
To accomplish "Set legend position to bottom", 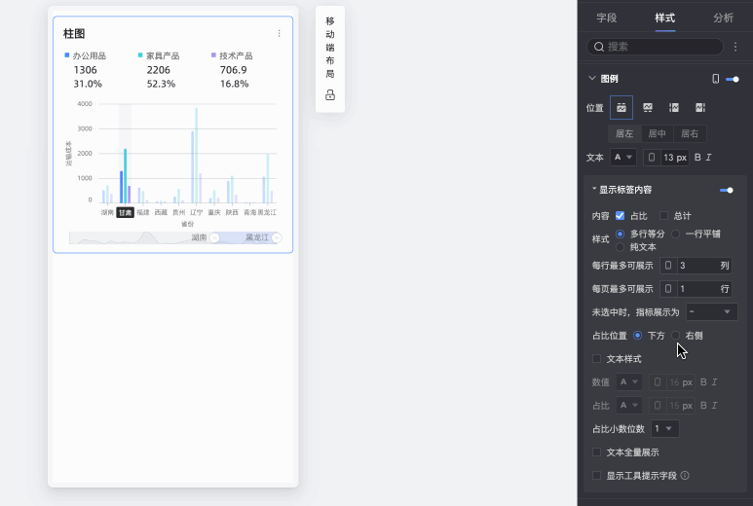I will coord(648,107).
